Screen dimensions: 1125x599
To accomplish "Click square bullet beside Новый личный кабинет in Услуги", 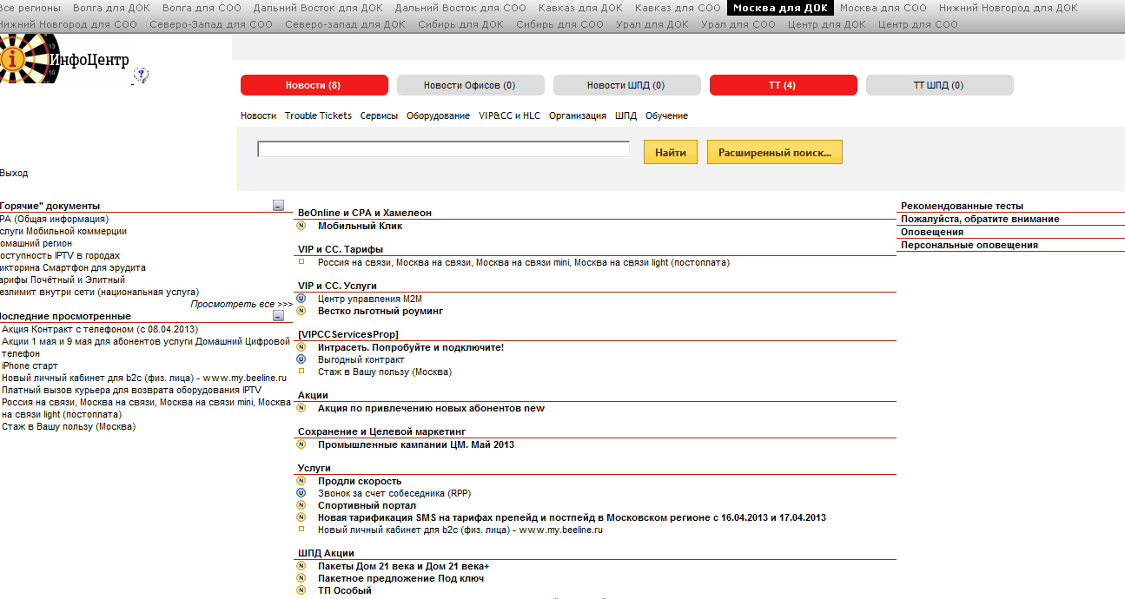I will pos(301,529).
